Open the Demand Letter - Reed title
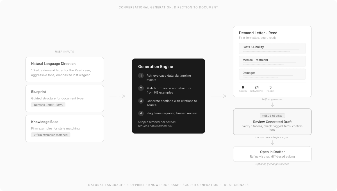Image resolution: width=337 pixels, height=191 pixels. (258, 33)
